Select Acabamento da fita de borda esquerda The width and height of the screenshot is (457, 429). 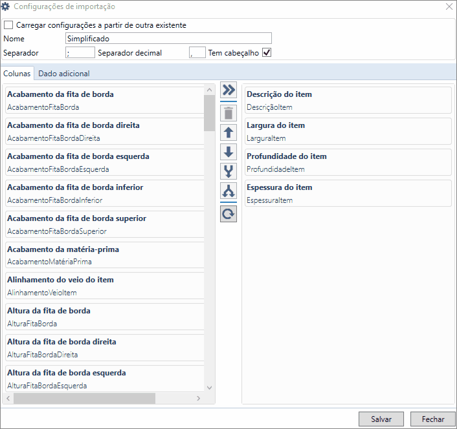coord(105,163)
